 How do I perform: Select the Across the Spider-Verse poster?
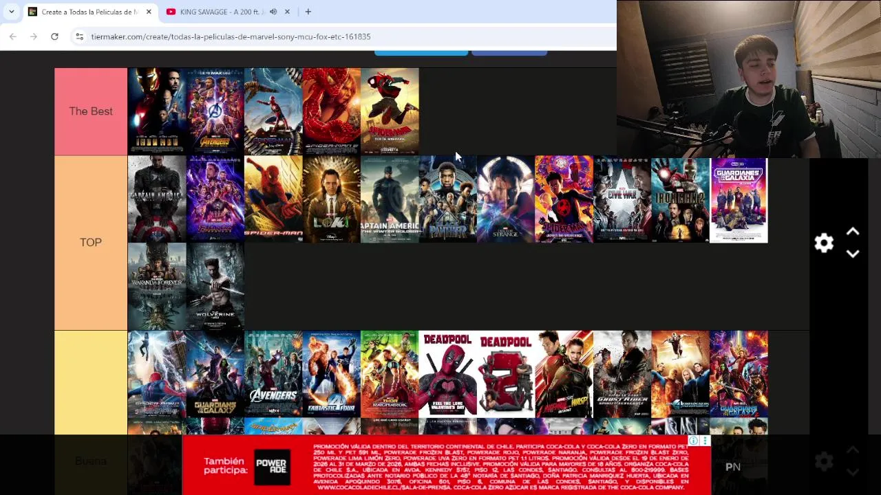(564, 199)
